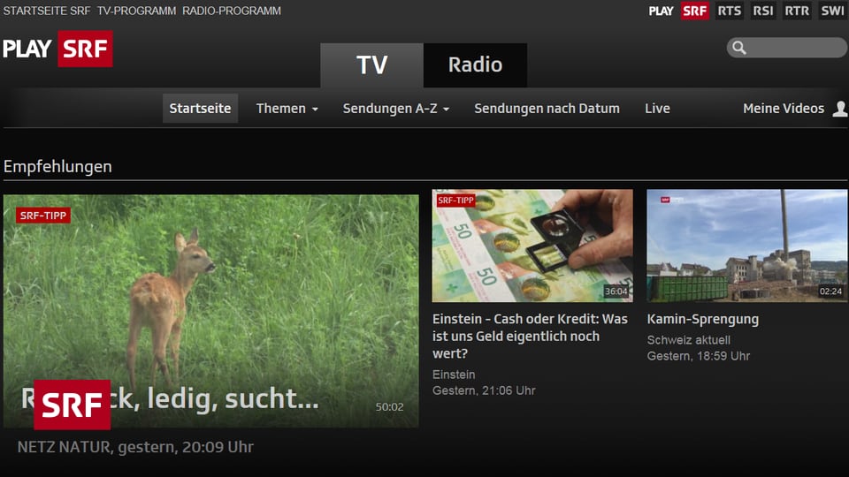Open Einstein - Cash oder Kredit title
This screenshot has height=477, width=849.
530,337
